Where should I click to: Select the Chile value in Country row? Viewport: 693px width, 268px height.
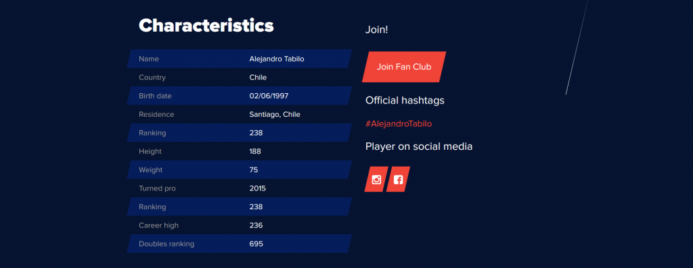(x=258, y=78)
